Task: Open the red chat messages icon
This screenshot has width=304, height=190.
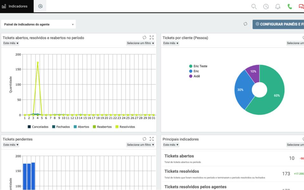Action: pos(301,6)
